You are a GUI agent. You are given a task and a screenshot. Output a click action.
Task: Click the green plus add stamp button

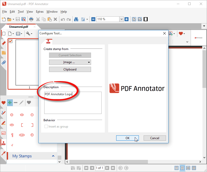tap(10, 103)
